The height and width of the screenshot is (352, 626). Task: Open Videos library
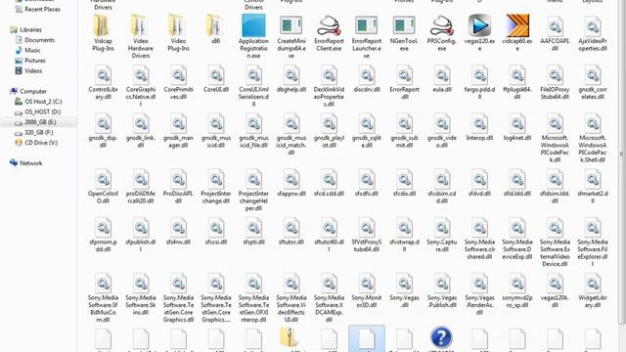[33, 70]
